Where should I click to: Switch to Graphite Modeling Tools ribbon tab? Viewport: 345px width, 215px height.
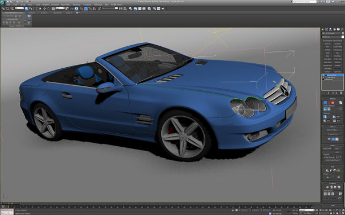[14, 13]
